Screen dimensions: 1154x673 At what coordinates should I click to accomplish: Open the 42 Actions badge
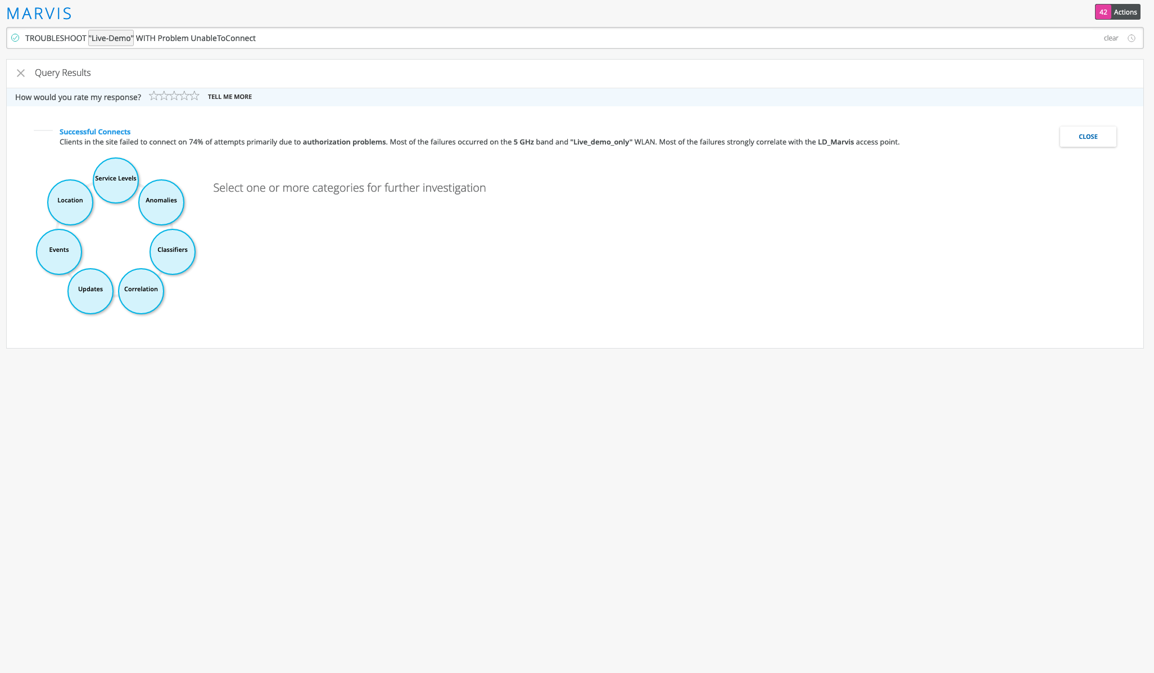tap(1117, 12)
